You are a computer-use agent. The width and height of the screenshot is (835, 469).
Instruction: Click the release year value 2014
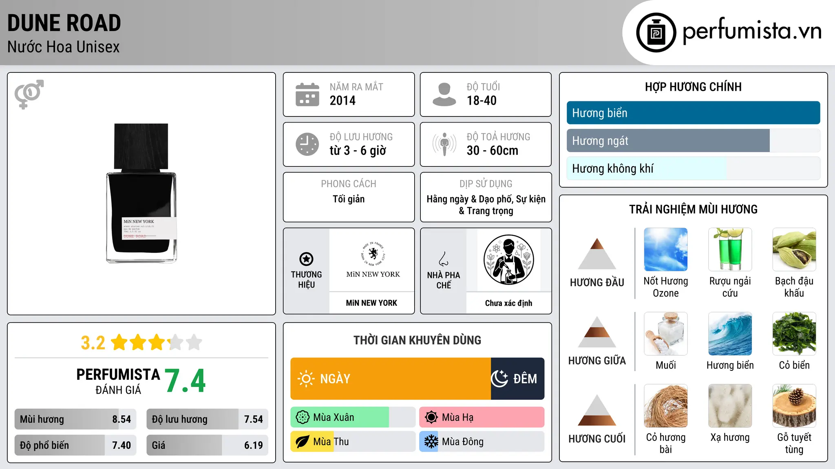342,101
